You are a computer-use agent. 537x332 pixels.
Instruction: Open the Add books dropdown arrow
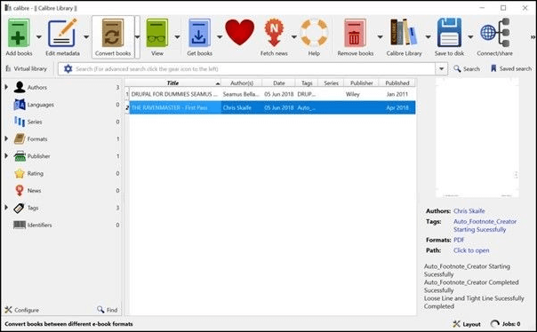point(39,36)
